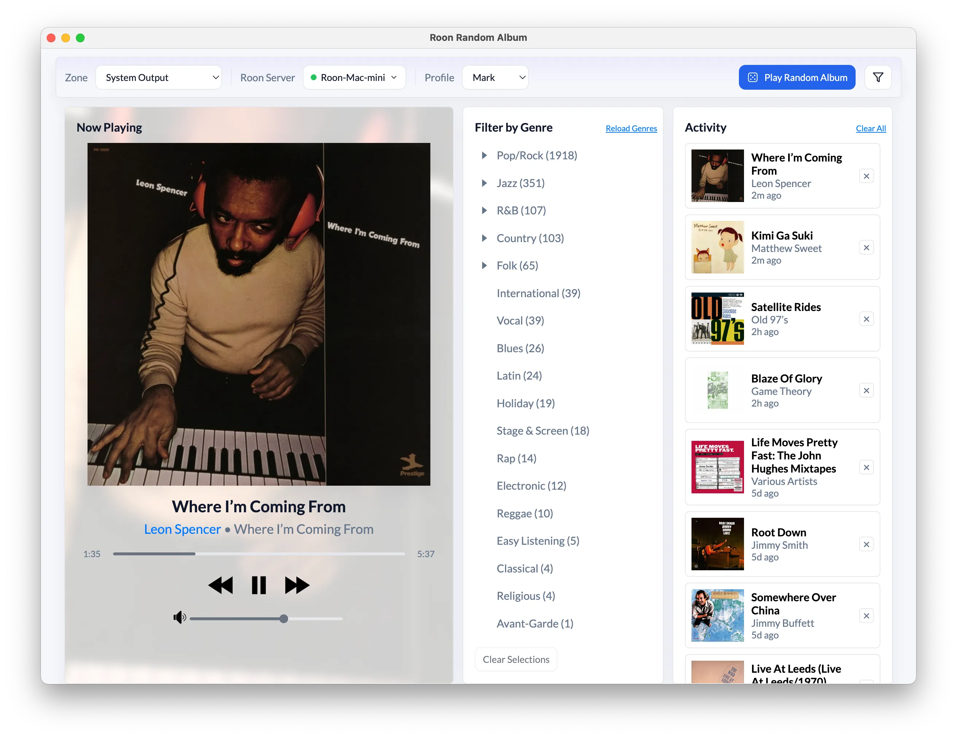Pause the current track
The image size is (957, 738).
(x=259, y=585)
